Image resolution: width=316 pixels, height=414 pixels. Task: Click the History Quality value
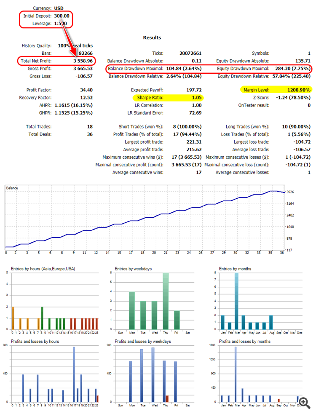tap(75, 45)
